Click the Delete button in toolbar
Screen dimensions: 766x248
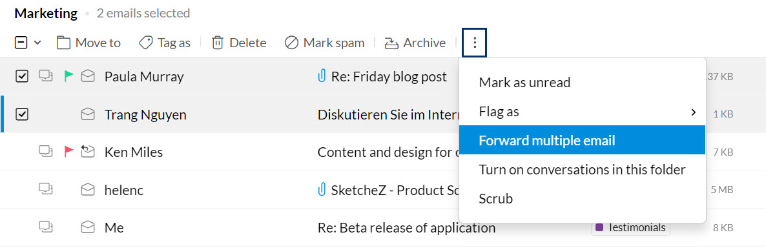pyautogui.click(x=239, y=43)
